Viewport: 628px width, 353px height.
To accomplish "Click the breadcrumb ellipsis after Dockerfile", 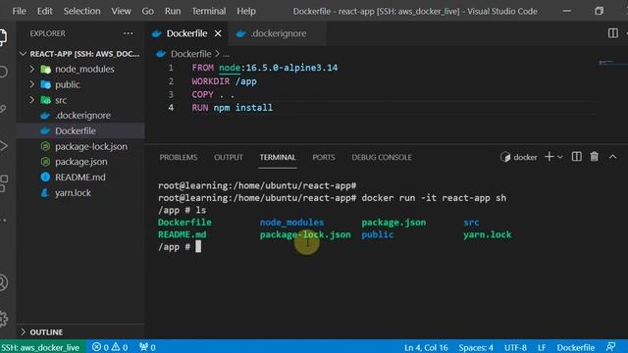I will click(227, 55).
